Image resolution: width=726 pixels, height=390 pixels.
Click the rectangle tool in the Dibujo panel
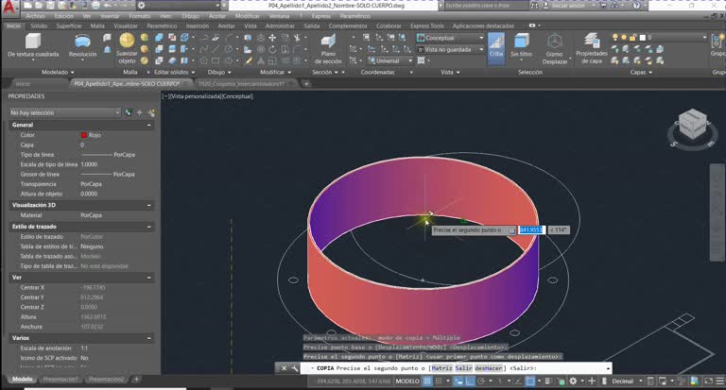(x=216, y=60)
